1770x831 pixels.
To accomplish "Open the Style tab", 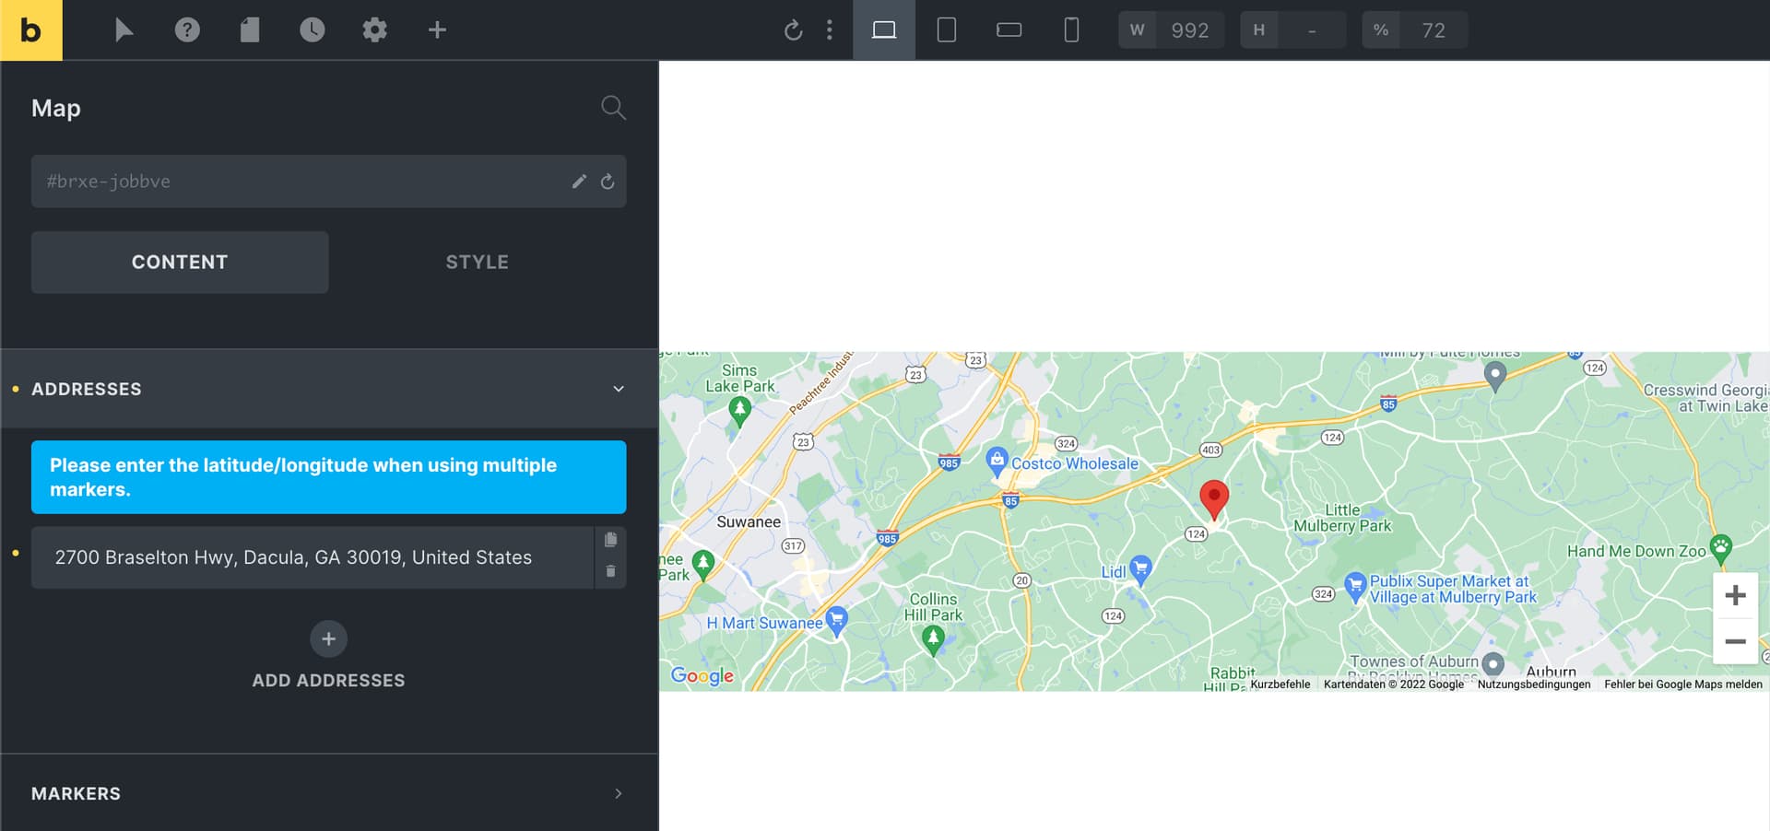I will click(478, 263).
